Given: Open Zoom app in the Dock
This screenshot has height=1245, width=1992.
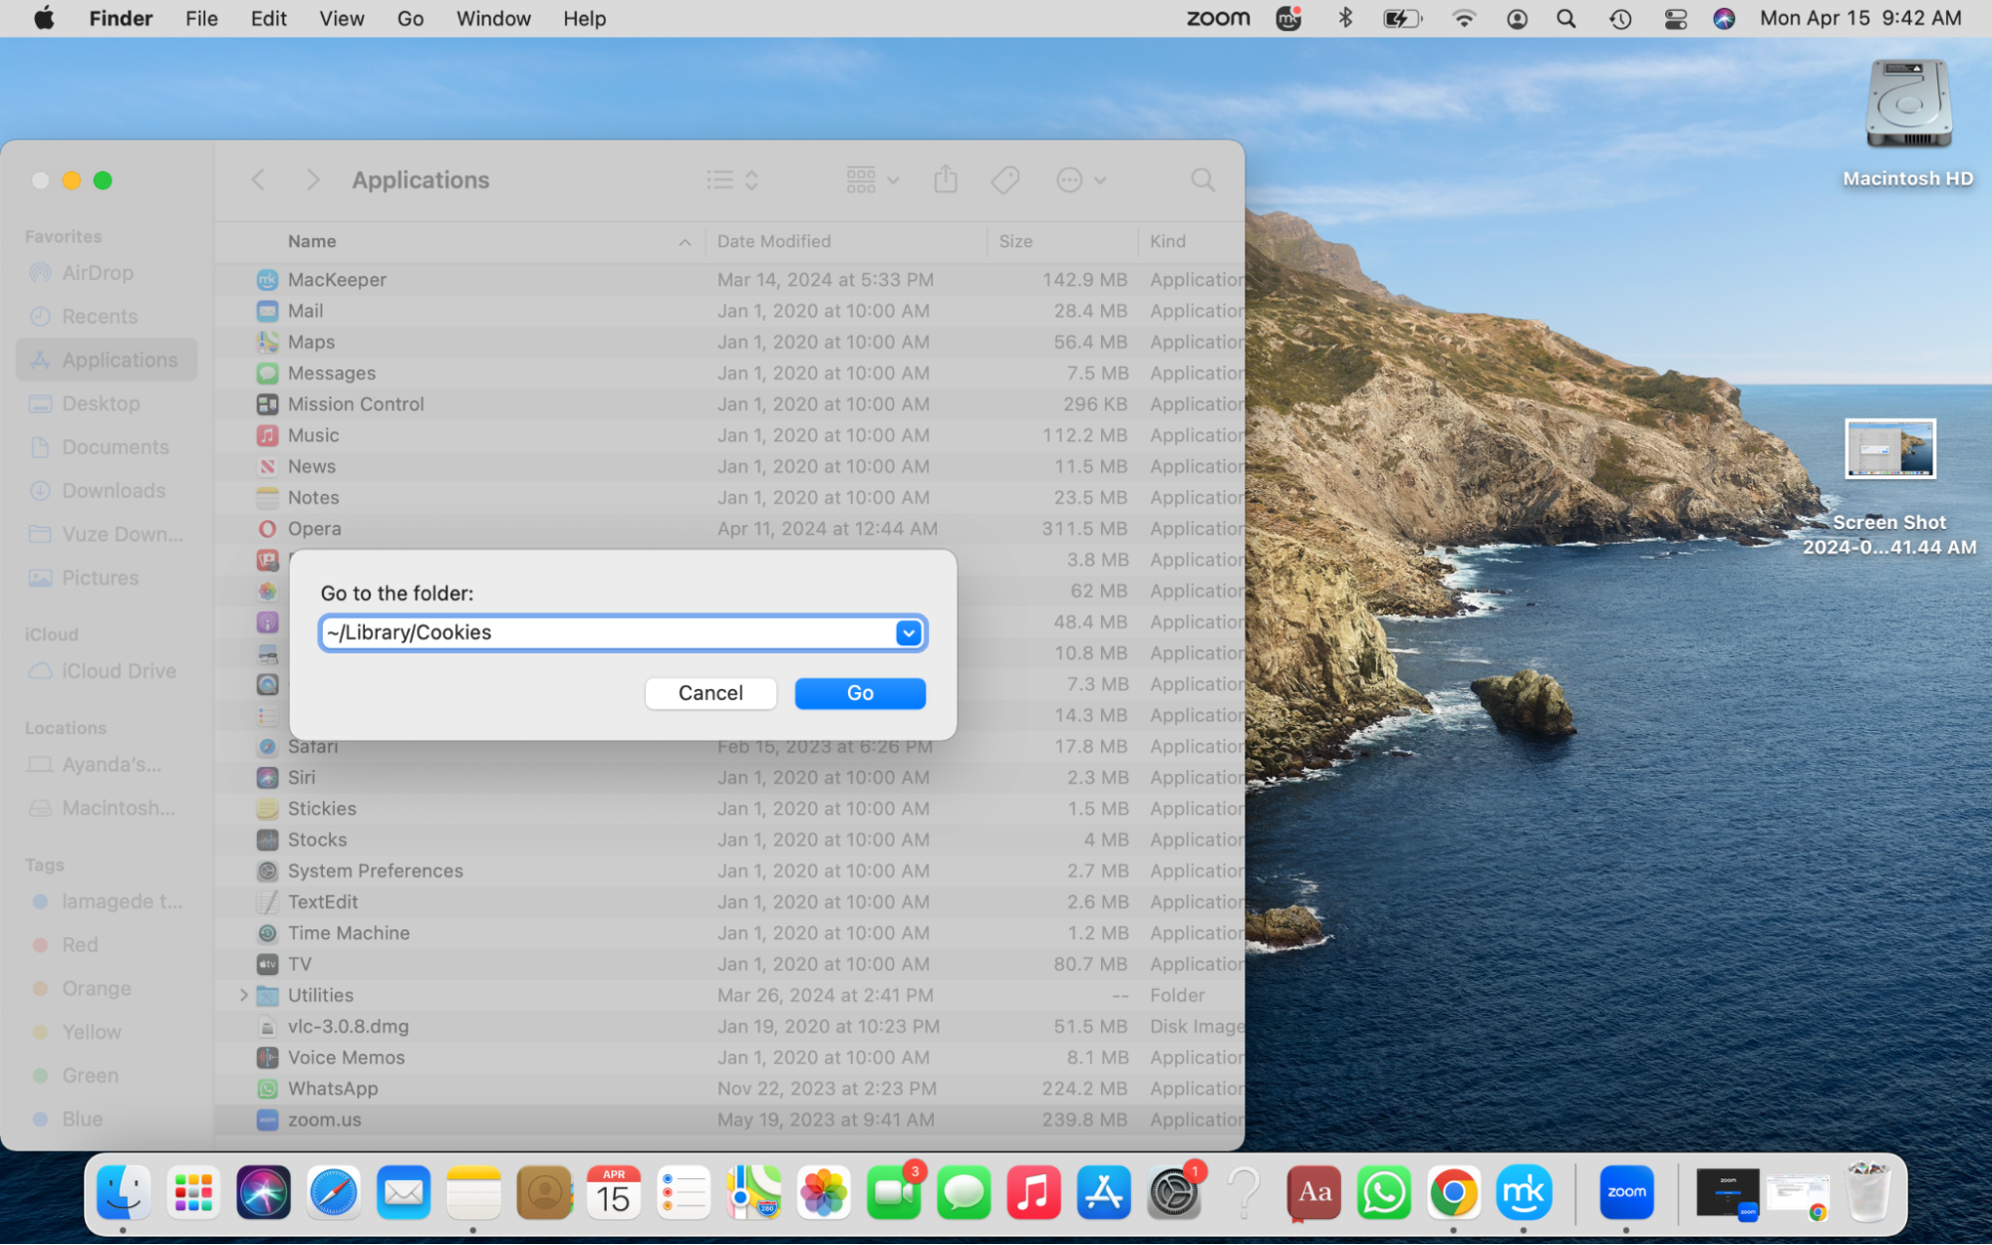Looking at the screenshot, I should 1627,1192.
